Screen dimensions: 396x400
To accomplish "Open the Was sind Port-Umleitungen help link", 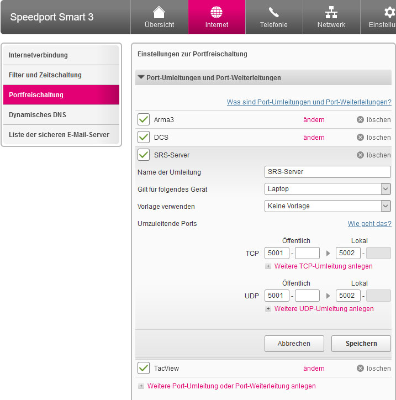I will point(309,102).
